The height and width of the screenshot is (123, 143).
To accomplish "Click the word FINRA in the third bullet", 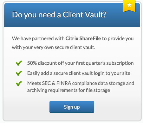I will pos(64,83).
